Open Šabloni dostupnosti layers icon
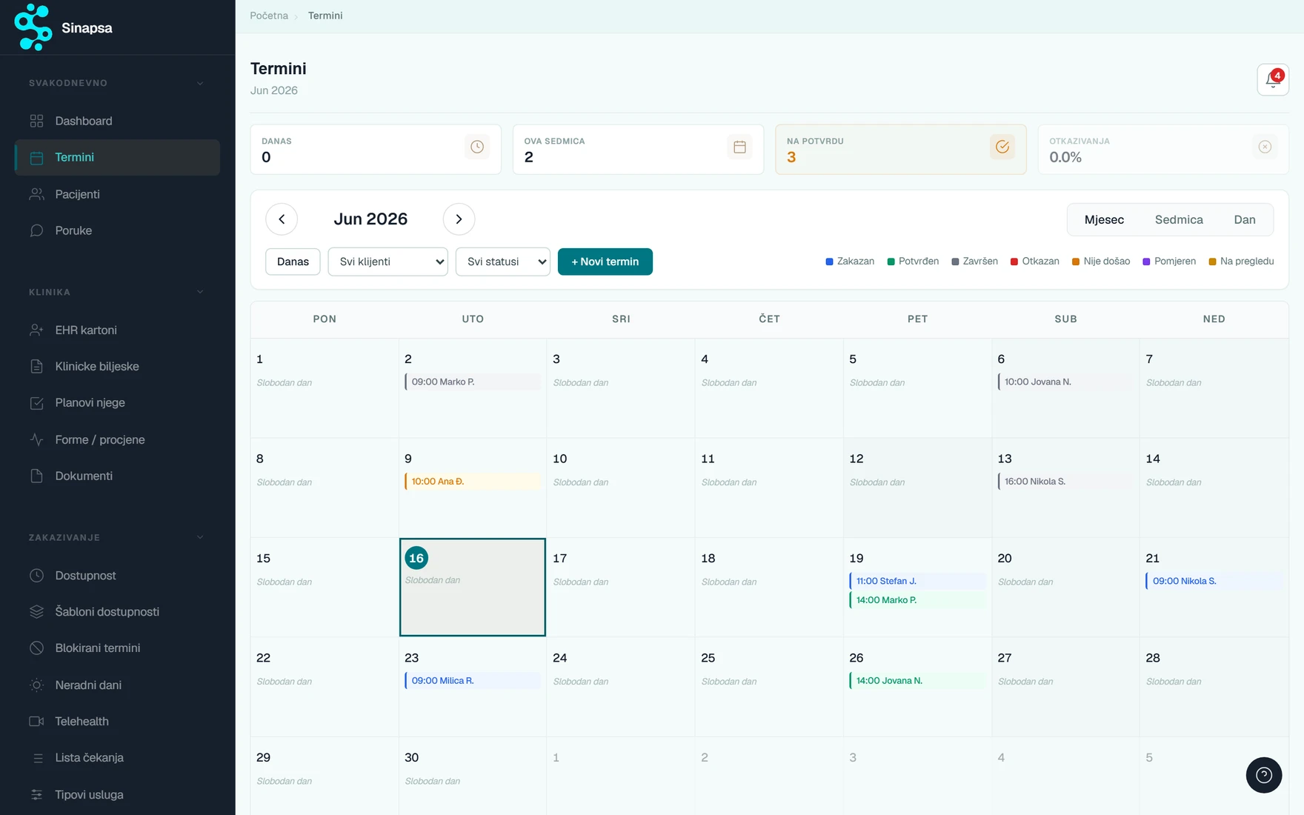The image size is (1304, 815). [x=36, y=611]
